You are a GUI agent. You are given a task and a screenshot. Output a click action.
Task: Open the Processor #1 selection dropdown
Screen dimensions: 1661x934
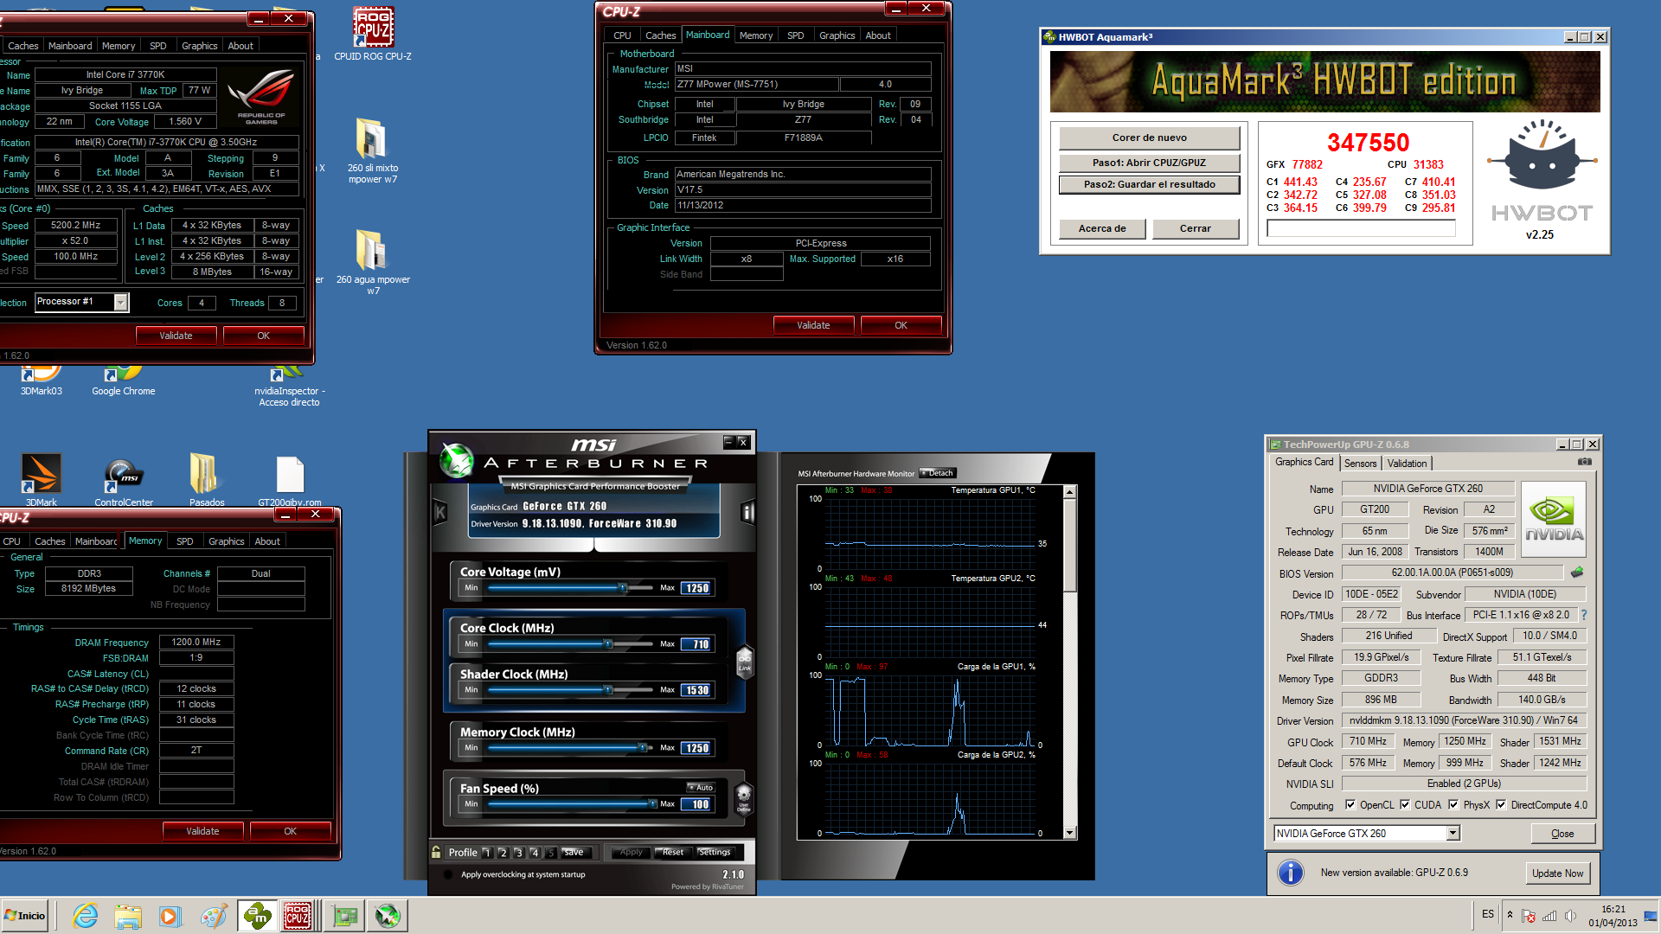pos(120,302)
